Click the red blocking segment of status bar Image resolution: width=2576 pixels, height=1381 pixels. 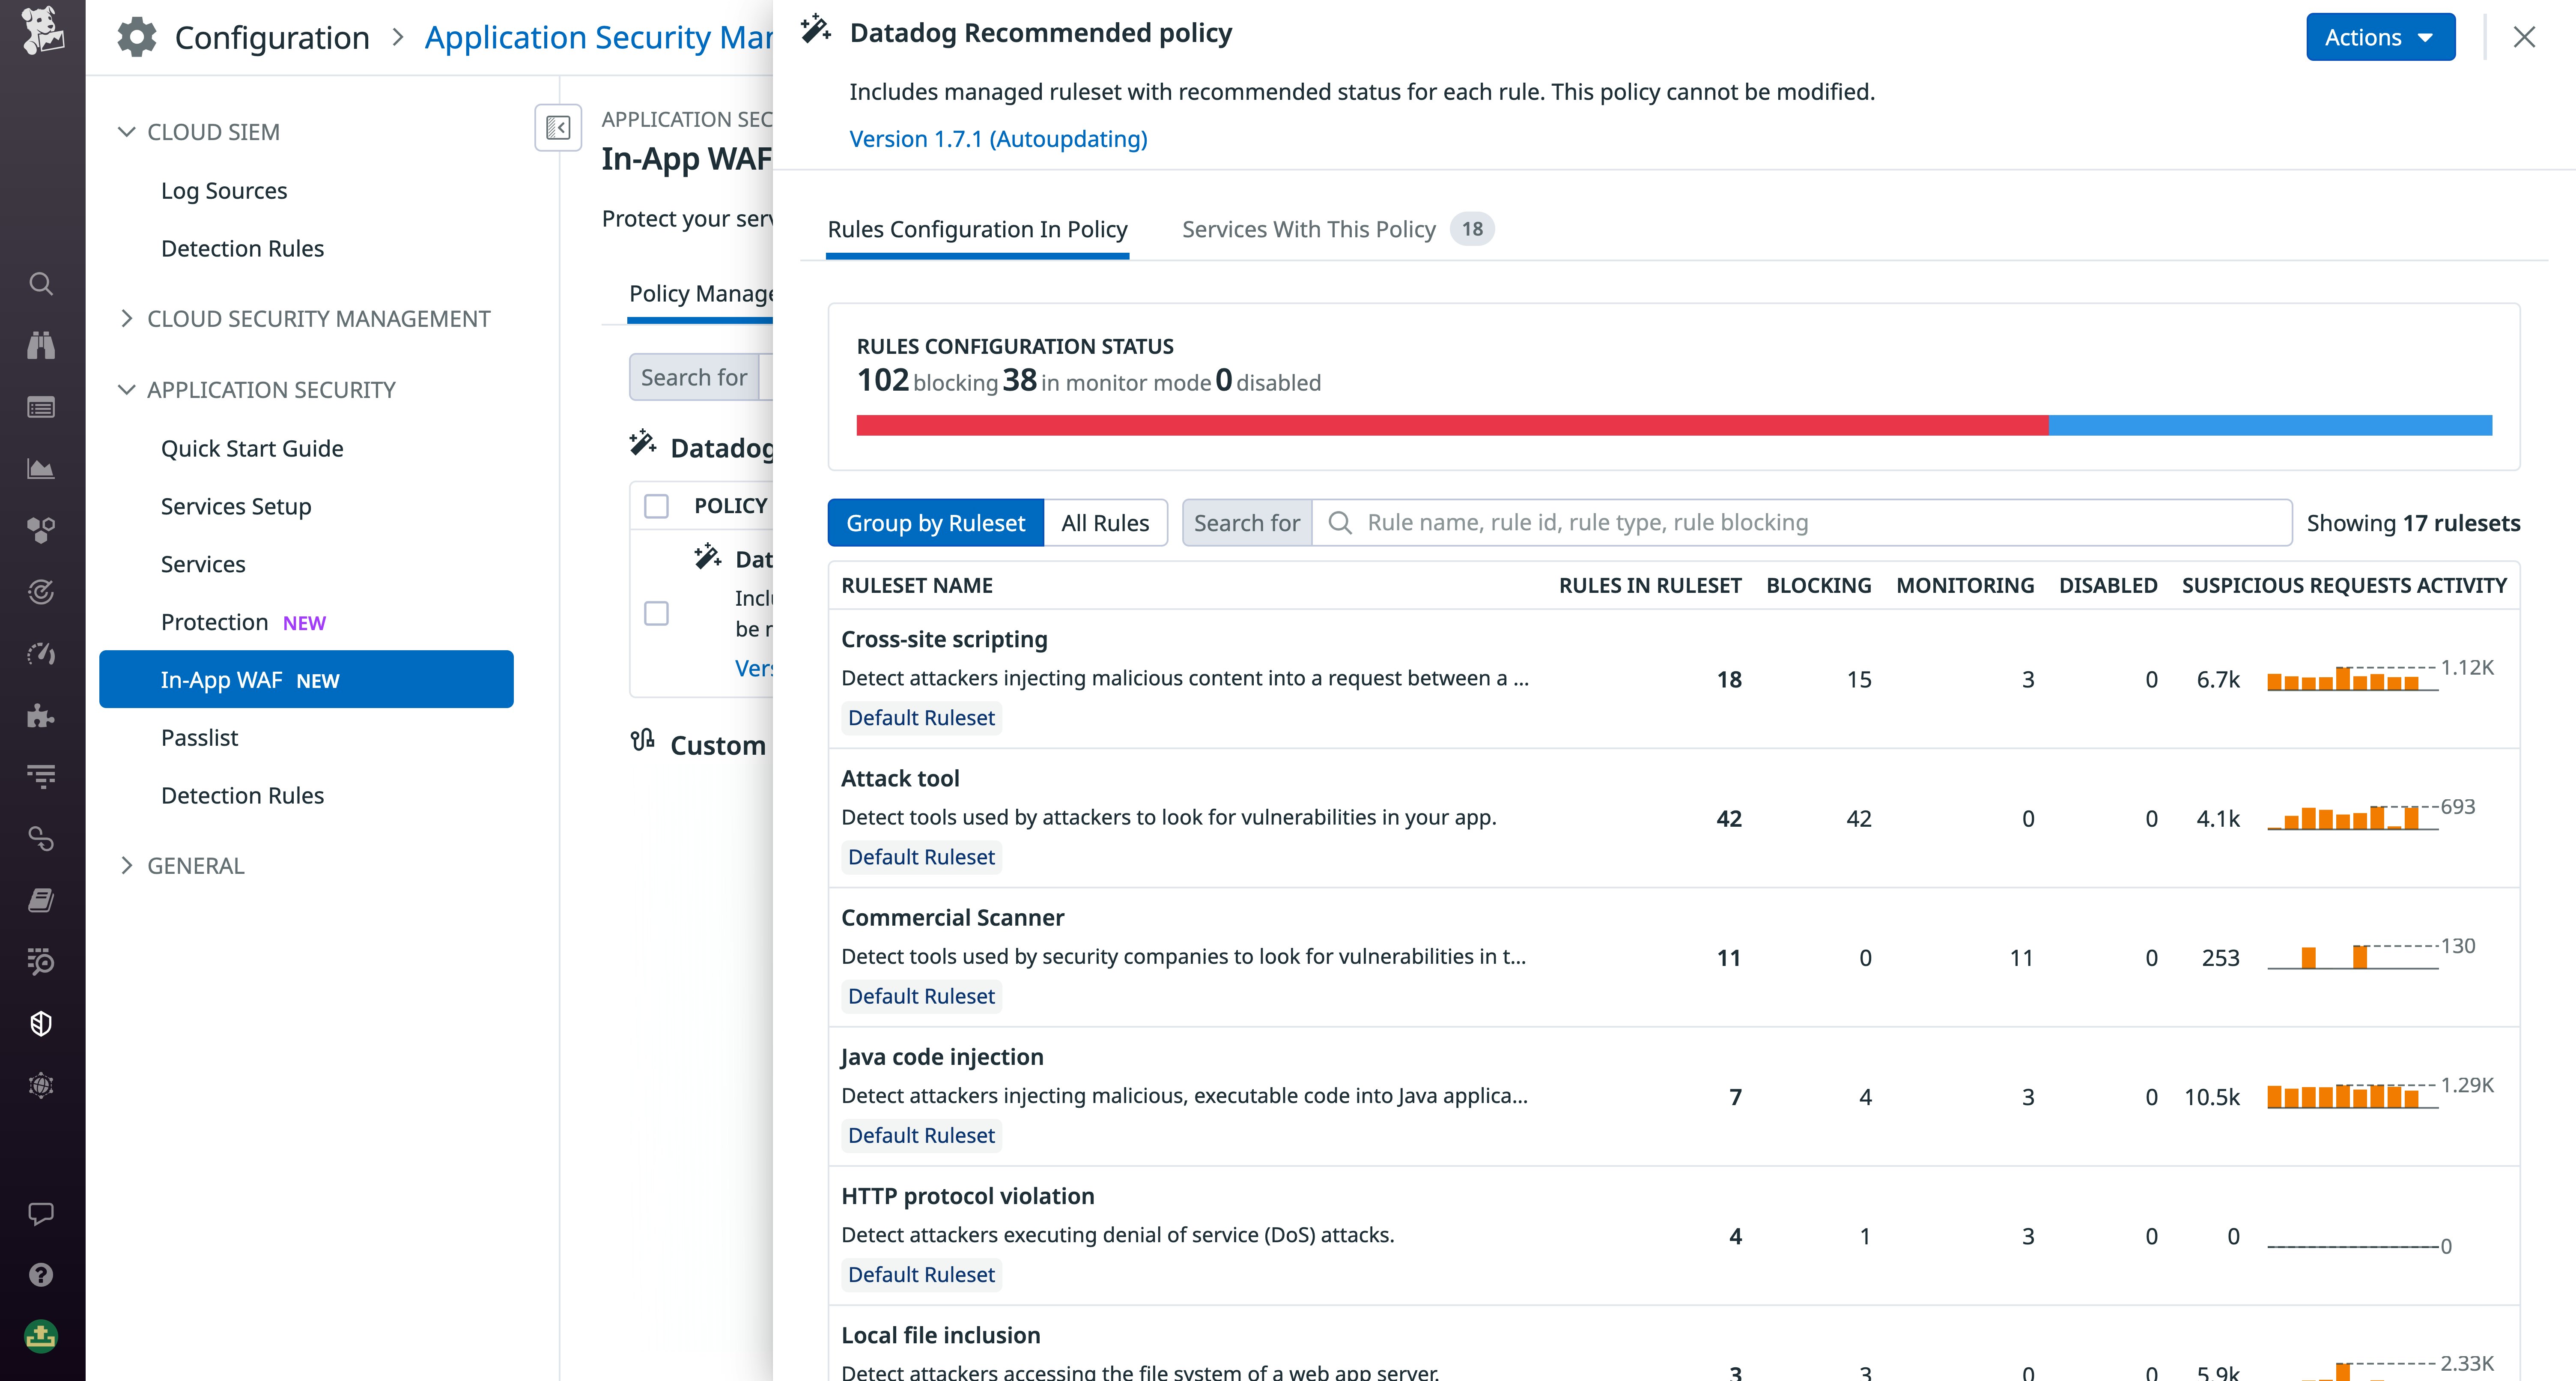pyautogui.click(x=1452, y=425)
